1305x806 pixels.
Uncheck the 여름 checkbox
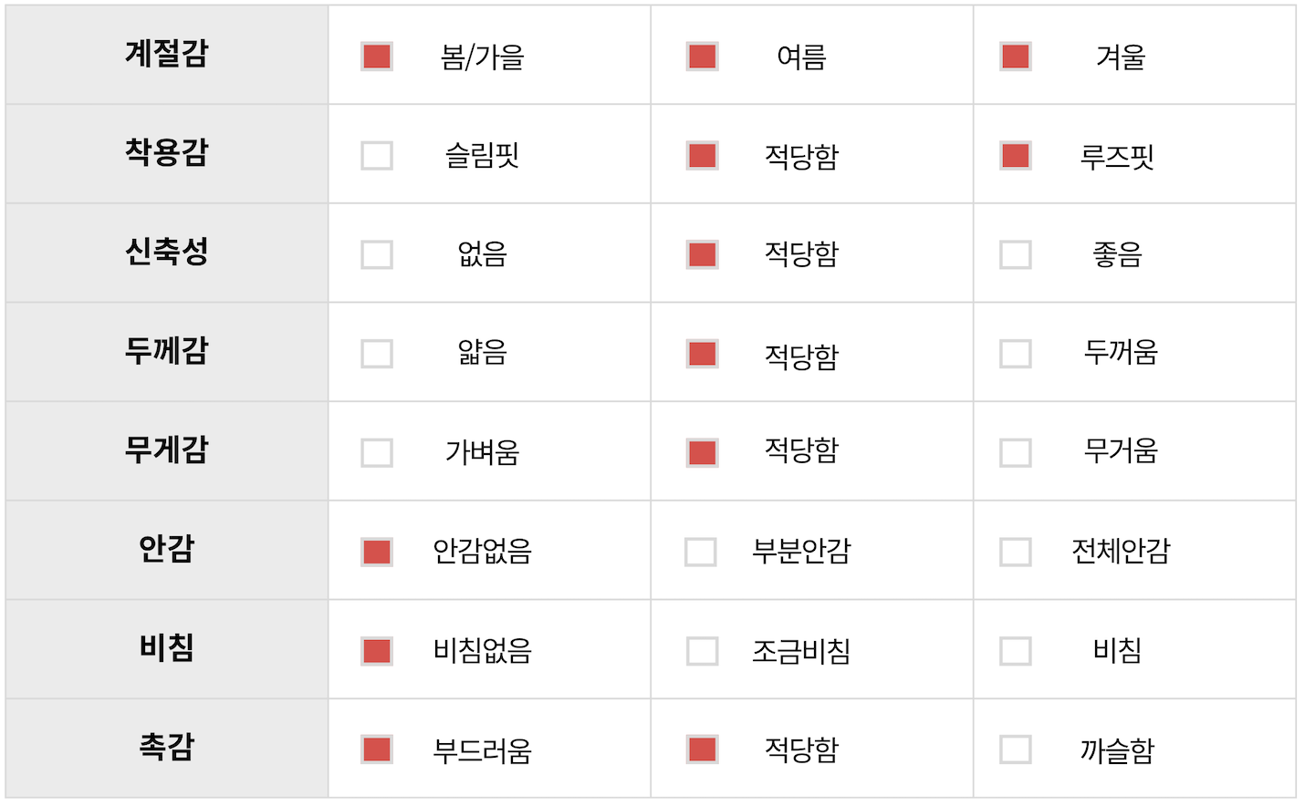[702, 57]
